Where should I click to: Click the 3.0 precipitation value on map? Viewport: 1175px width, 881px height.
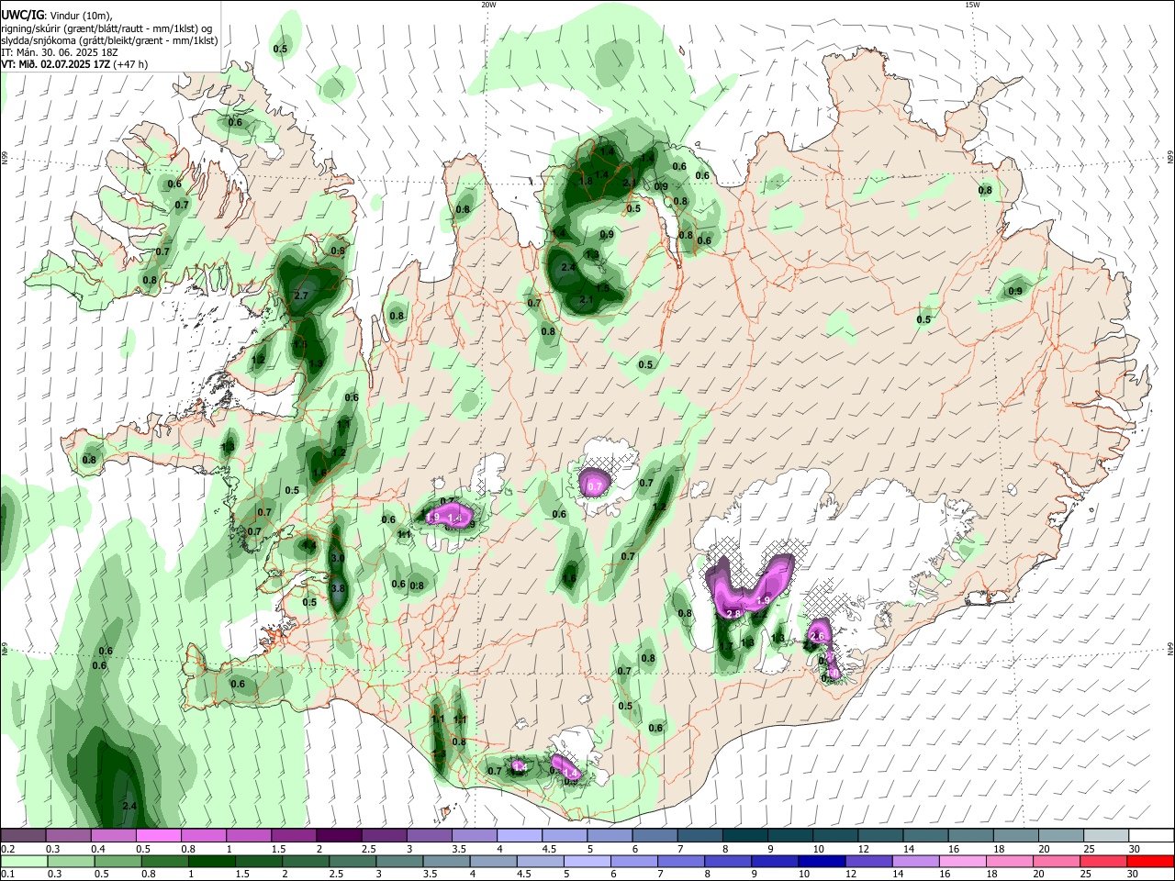click(337, 558)
